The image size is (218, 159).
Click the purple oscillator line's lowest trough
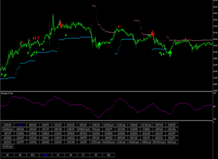pos(99,117)
